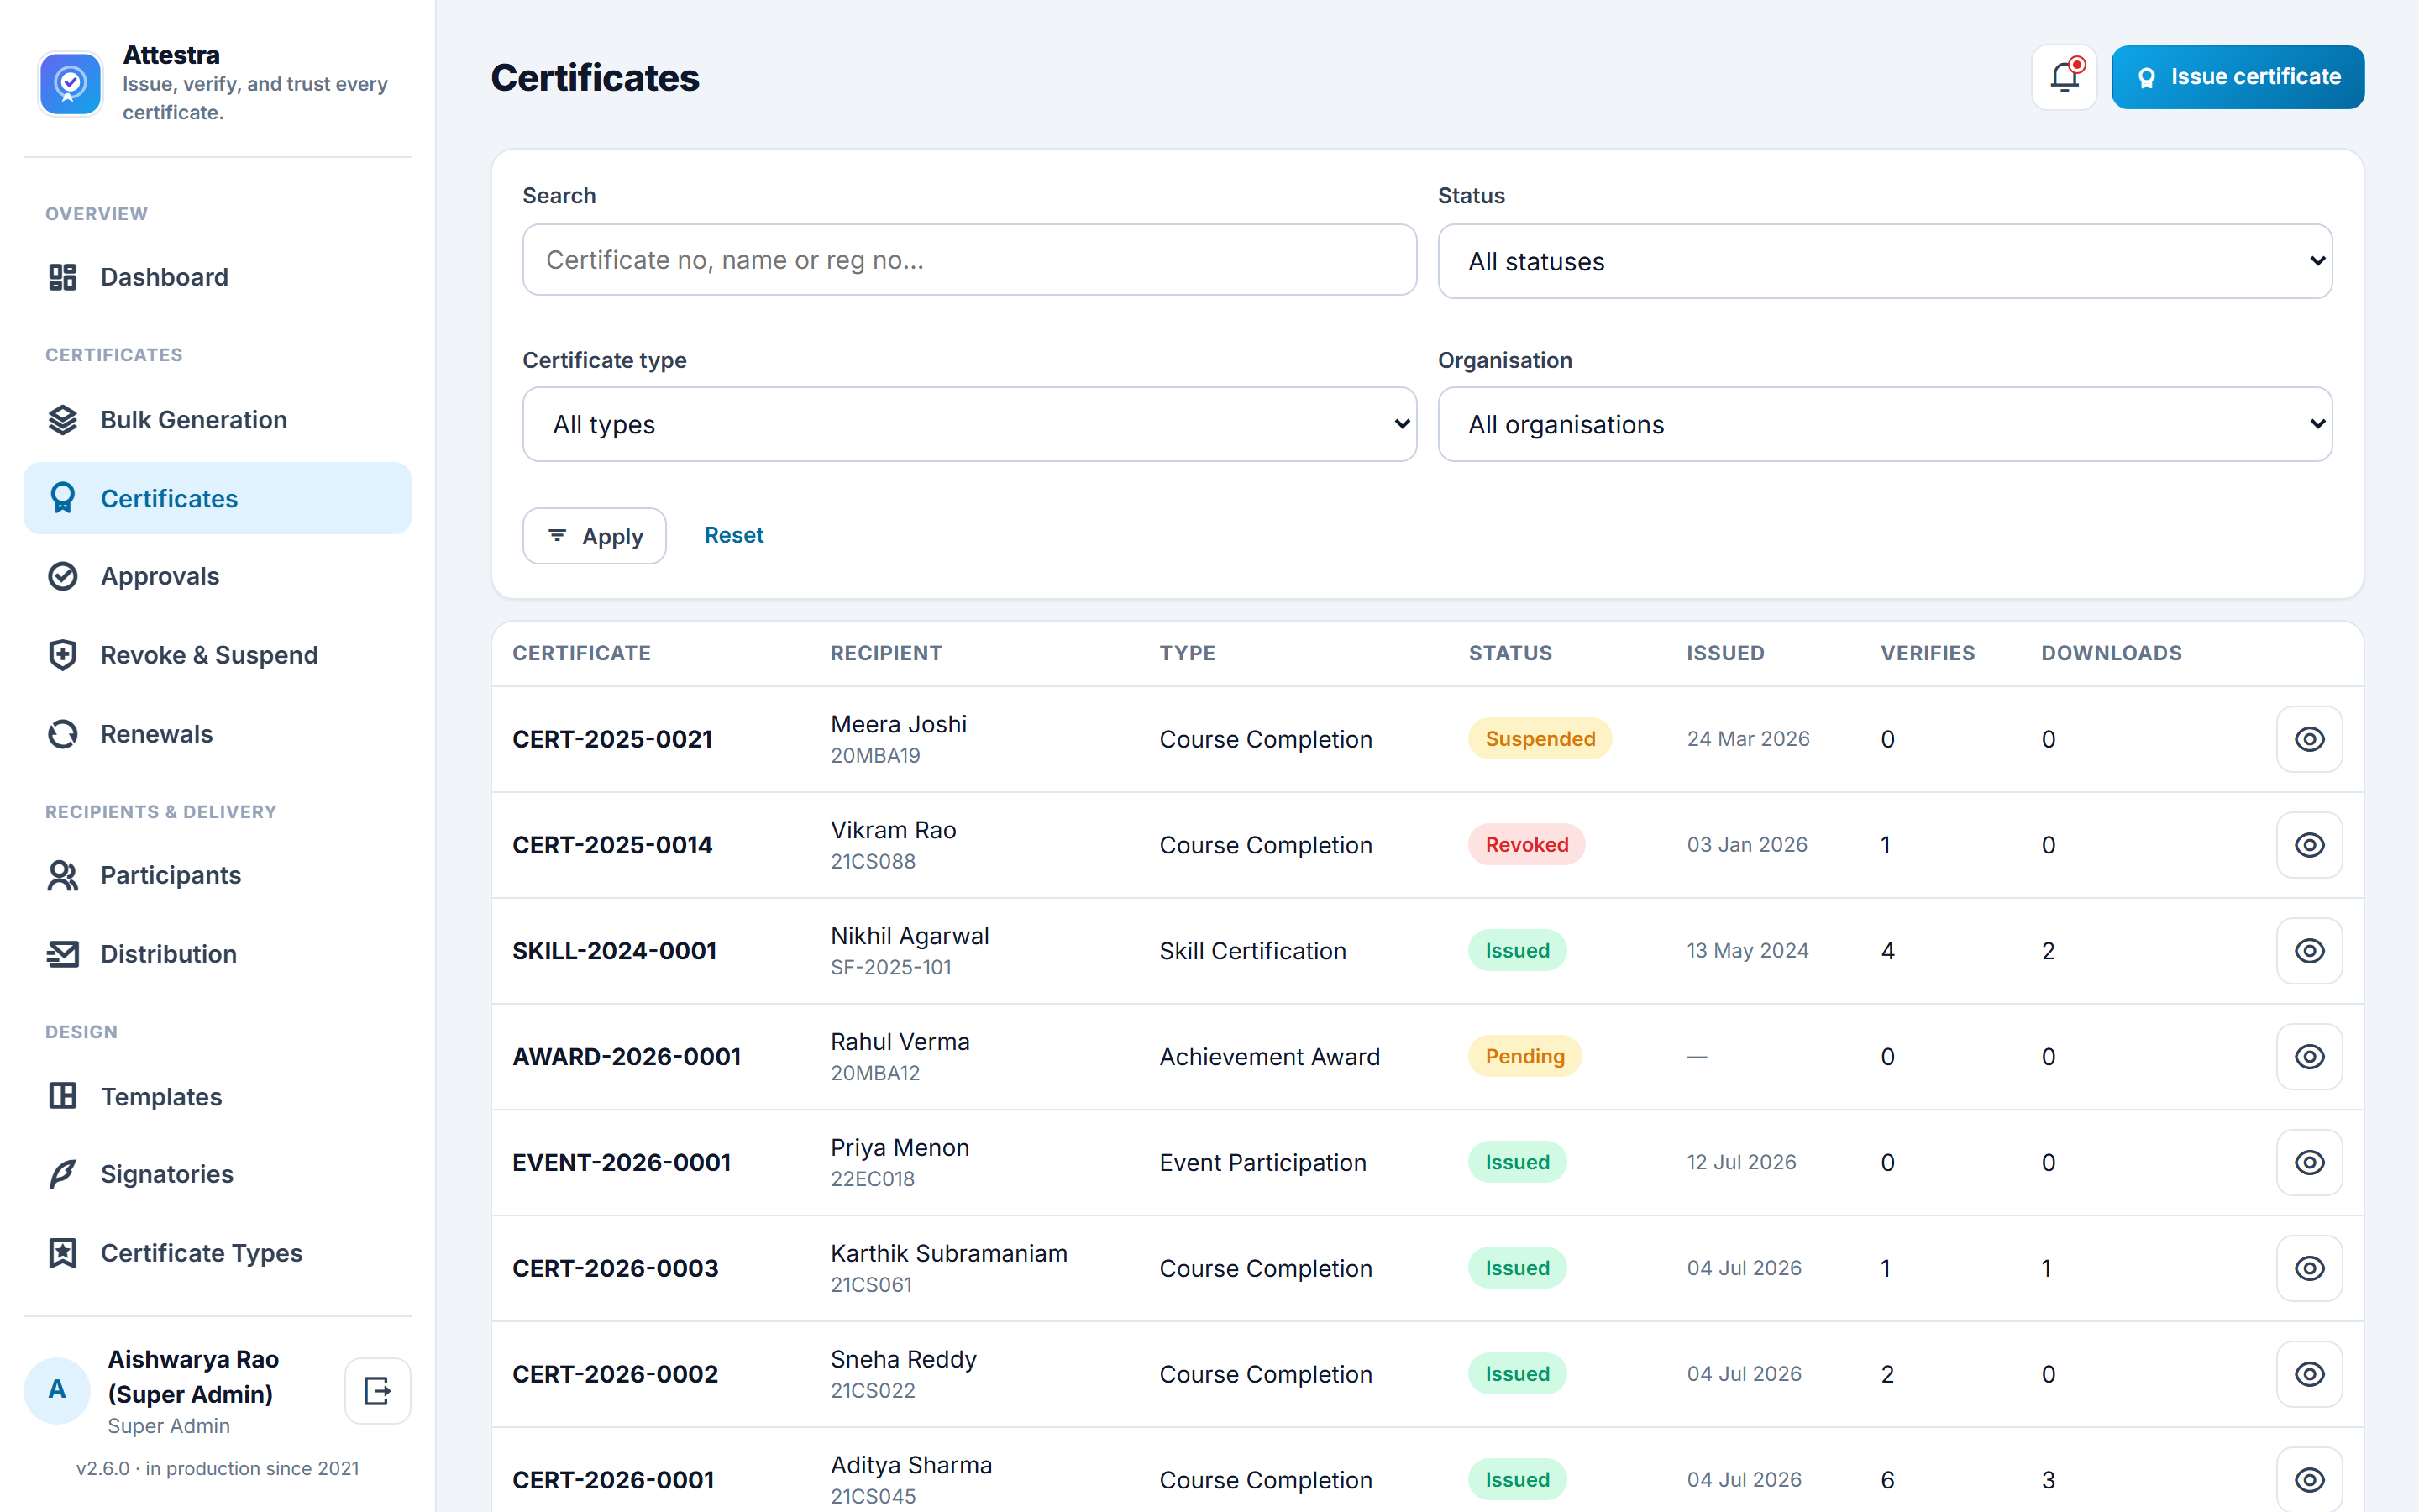Click the CERTIFICATE column header
2419x1512 pixels.
pos(582,653)
